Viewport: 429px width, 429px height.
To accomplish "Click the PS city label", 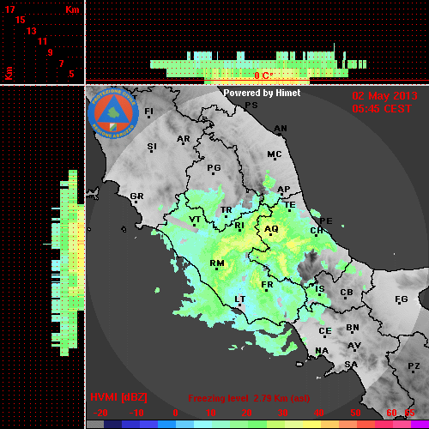I will pyautogui.click(x=251, y=106).
